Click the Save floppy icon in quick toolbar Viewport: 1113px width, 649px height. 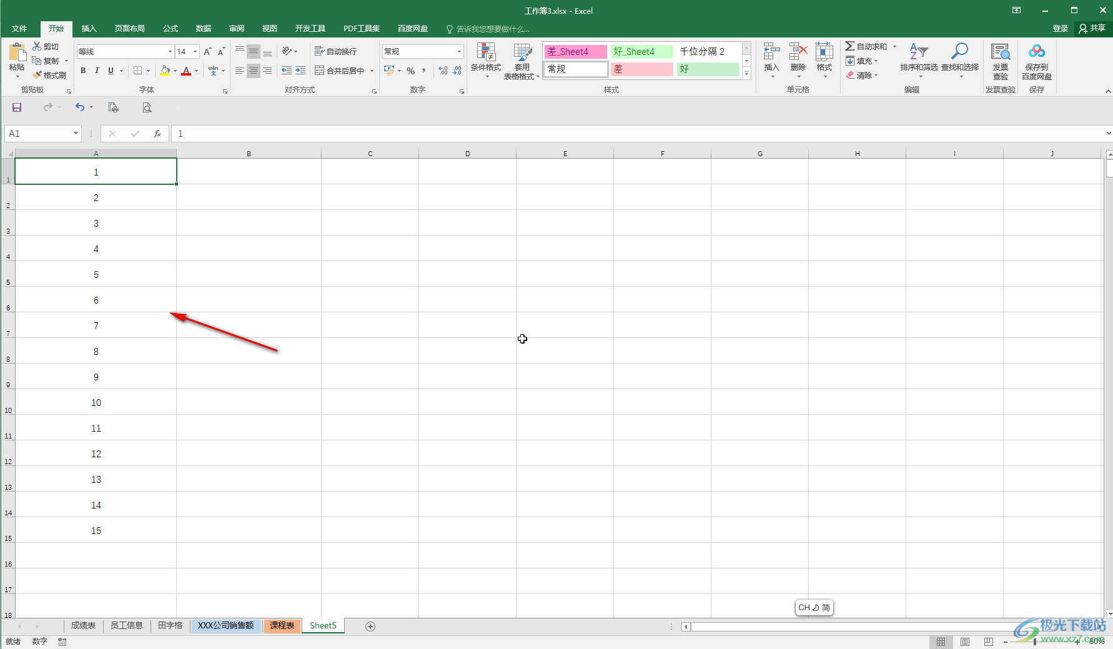coord(17,107)
